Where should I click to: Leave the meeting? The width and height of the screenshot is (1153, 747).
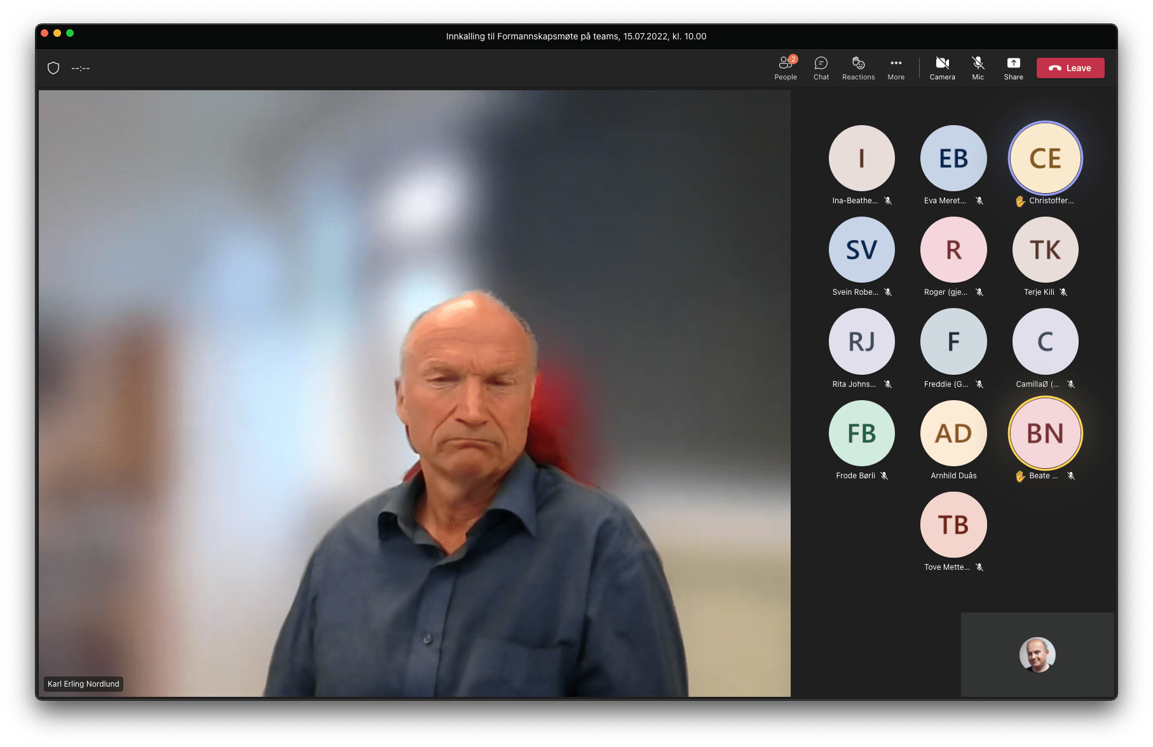[1070, 68]
